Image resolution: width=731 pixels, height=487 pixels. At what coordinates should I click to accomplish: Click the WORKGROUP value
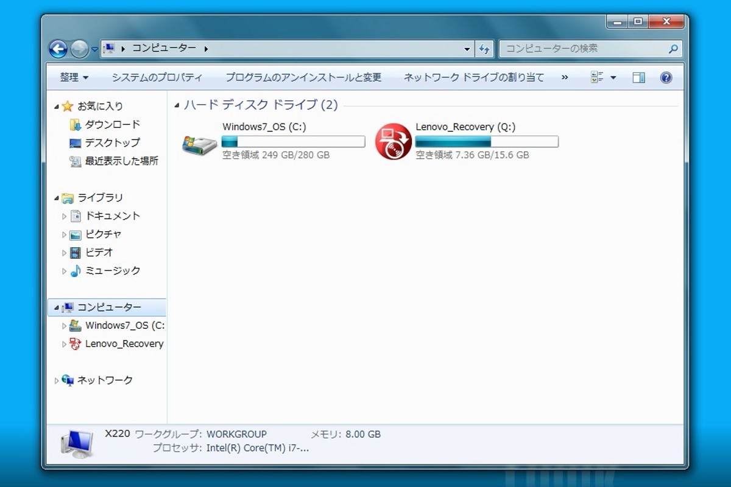[236, 434]
